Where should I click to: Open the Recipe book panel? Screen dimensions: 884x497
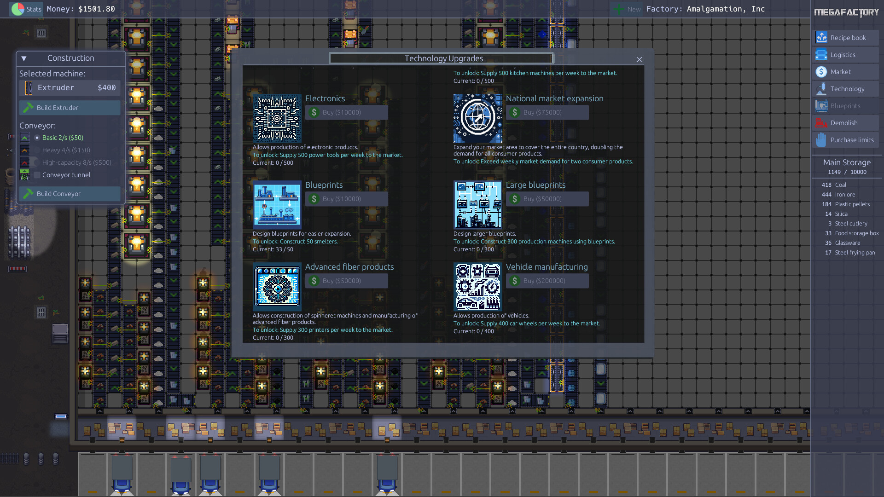tap(845, 37)
